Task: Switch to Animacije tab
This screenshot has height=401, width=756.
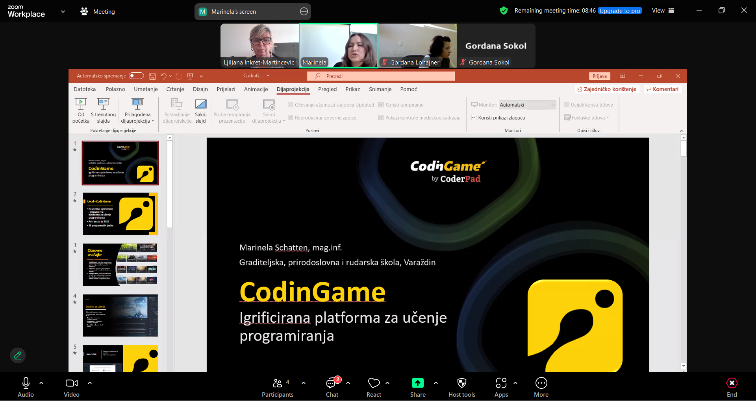Action: (x=256, y=89)
